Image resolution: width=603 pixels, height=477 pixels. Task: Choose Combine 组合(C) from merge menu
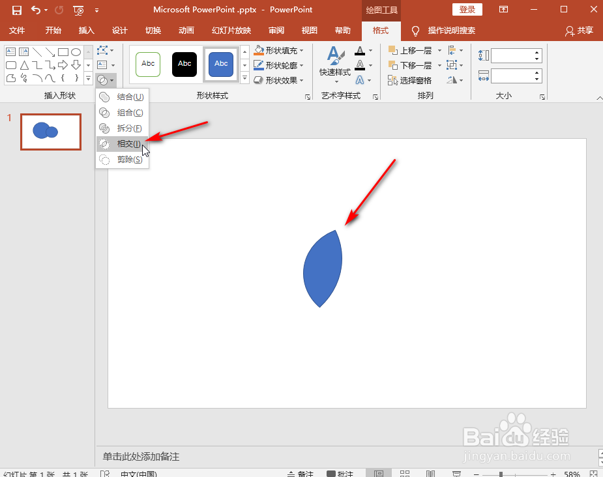[x=123, y=113]
